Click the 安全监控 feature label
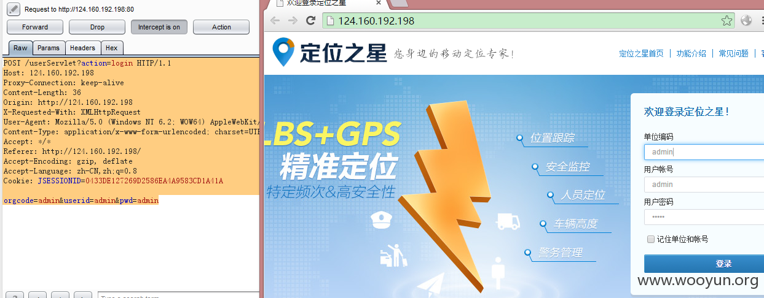This screenshot has height=298, width=764. (567, 166)
